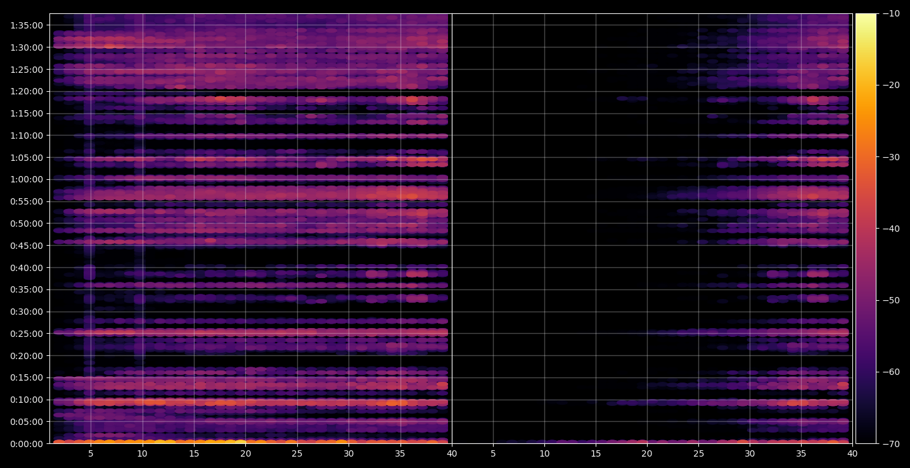Click the 1:25:00 y-axis tick label
The height and width of the screenshot is (468, 910).
pyautogui.click(x=27, y=70)
